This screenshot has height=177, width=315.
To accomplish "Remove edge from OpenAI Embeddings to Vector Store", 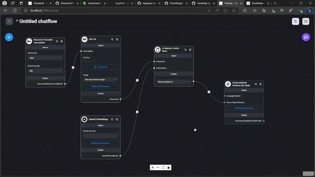I will 137,112.
